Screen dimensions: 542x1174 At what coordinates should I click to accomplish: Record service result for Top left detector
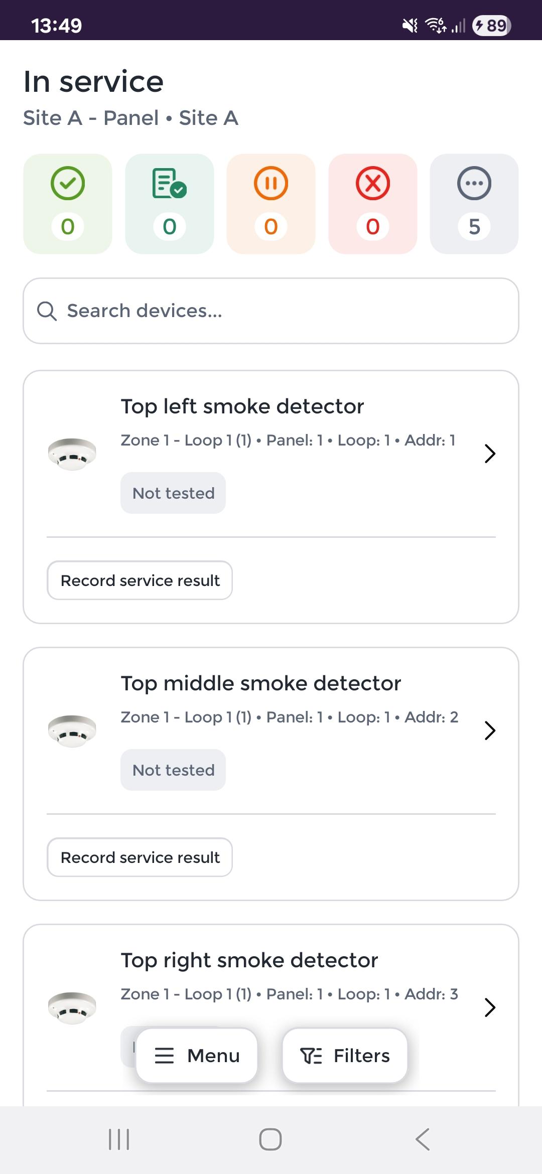pos(140,580)
